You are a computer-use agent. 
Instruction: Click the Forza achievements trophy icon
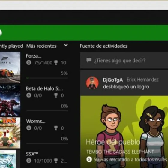click(x=56, y=63)
